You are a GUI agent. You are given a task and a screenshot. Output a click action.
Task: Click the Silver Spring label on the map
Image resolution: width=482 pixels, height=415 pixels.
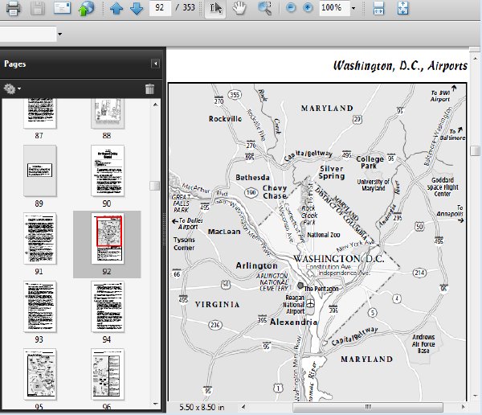pos(331,172)
